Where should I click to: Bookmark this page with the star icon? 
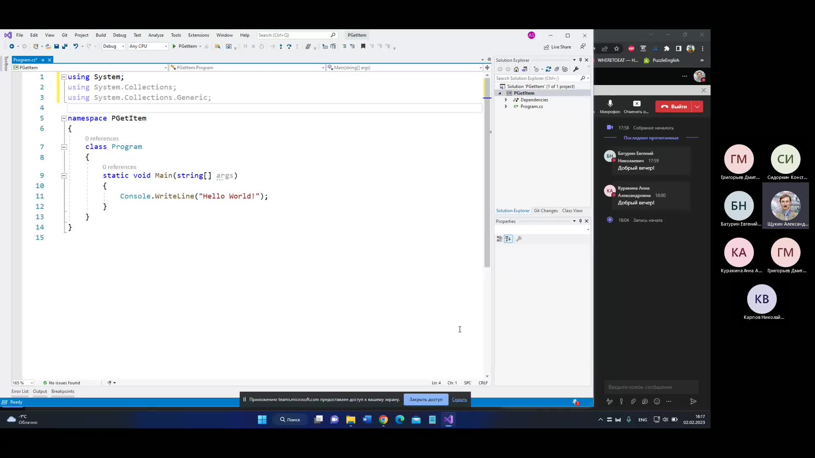[617, 48]
